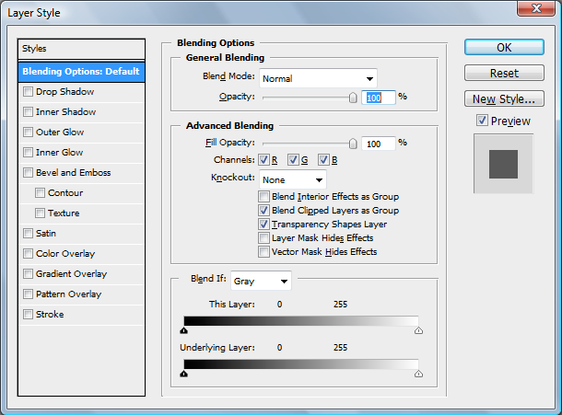Check Layer Mask Hides Effects
This screenshot has height=415, width=562.
[263, 237]
